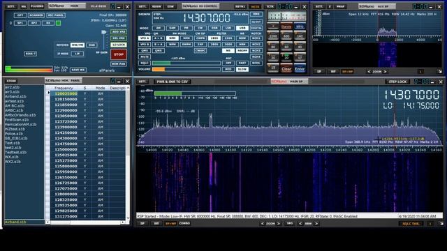
Task: Select the 17 band keypad button
Action: point(300,57)
